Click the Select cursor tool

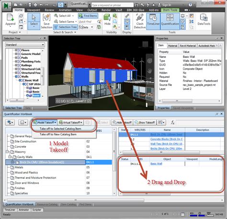pos(34,22)
